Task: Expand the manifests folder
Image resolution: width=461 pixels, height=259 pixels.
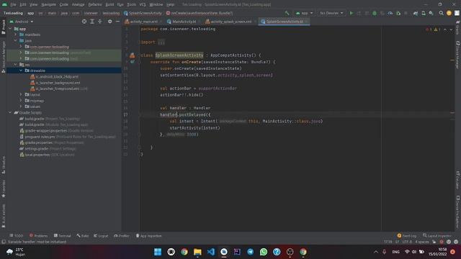Action: point(16,35)
